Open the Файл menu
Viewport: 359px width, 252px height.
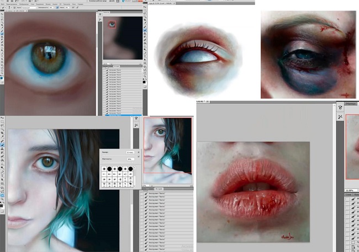pos(3,4)
